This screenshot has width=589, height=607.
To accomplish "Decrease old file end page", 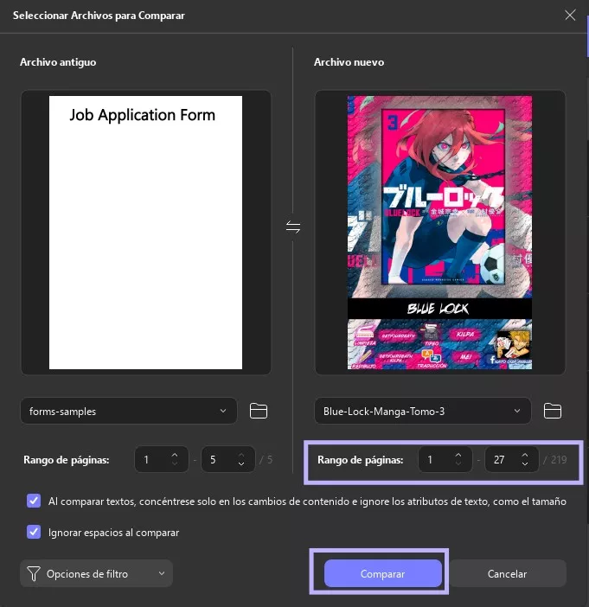I will click(241, 463).
